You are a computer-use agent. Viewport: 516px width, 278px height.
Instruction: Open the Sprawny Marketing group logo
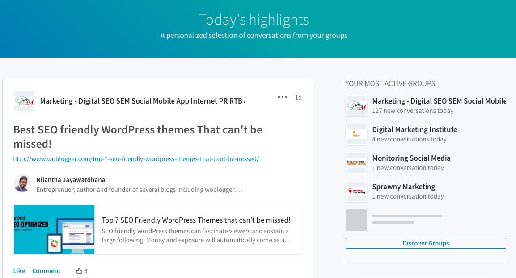tap(356, 192)
